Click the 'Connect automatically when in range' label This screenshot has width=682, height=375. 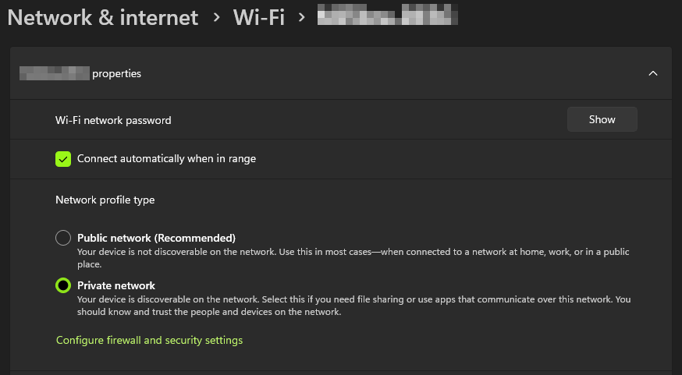point(166,159)
